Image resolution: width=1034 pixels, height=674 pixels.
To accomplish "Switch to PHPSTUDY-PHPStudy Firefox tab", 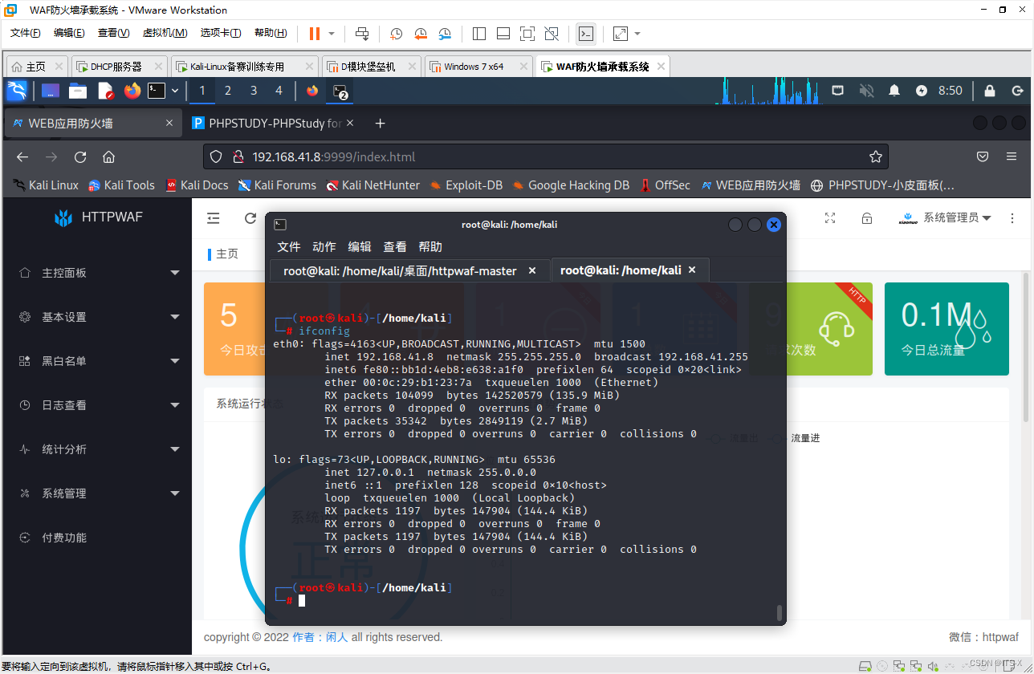I will coord(275,123).
